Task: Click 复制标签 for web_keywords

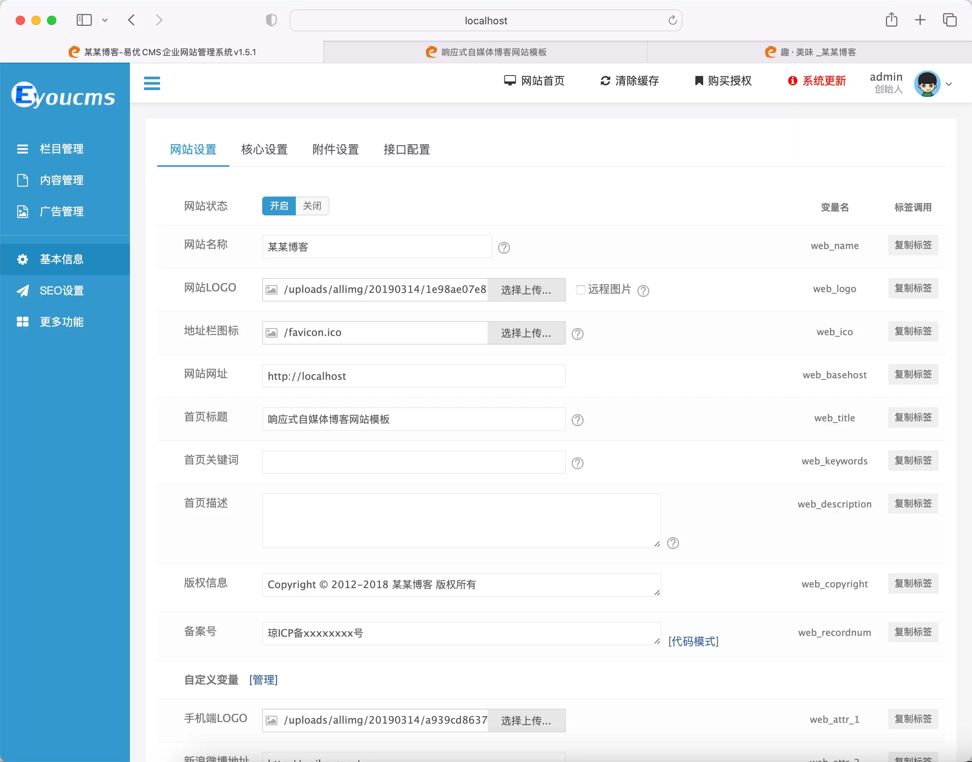Action: coord(913,460)
